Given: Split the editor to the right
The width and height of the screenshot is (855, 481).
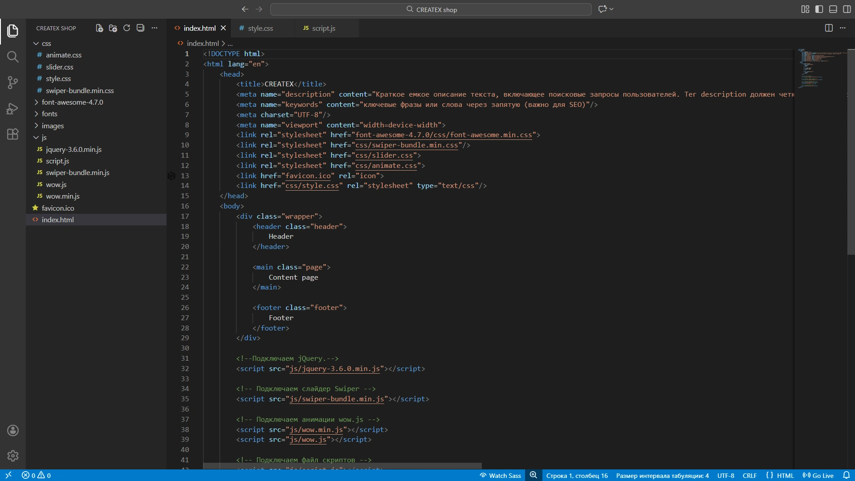Looking at the screenshot, I should click(828, 28).
